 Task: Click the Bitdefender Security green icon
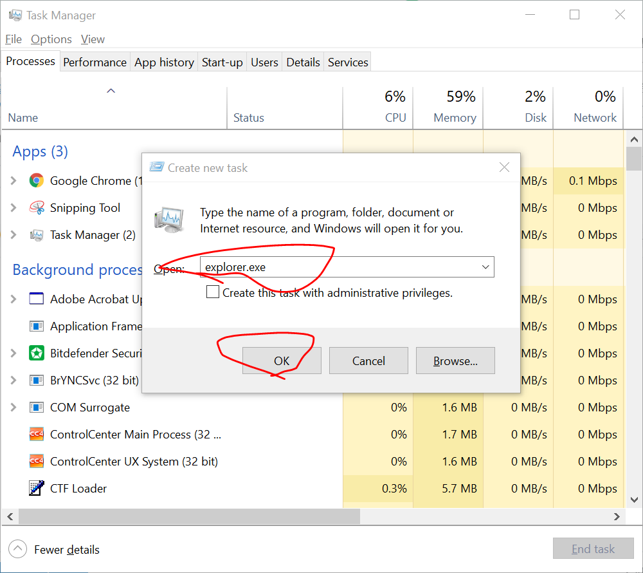click(37, 353)
